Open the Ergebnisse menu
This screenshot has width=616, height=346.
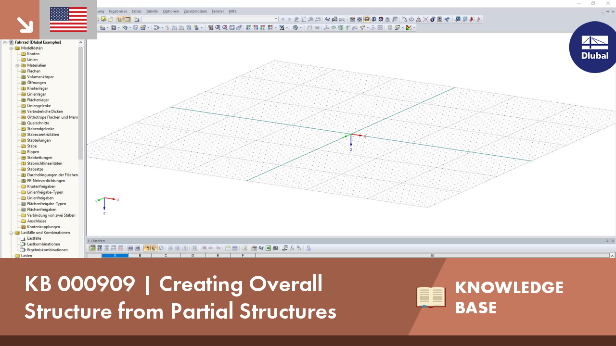point(118,11)
